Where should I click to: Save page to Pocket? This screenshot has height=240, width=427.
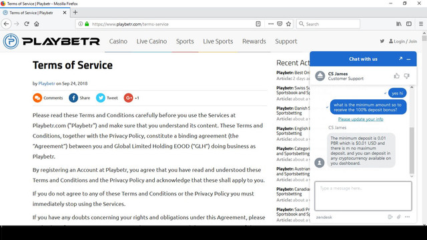[x=280, y=24]
